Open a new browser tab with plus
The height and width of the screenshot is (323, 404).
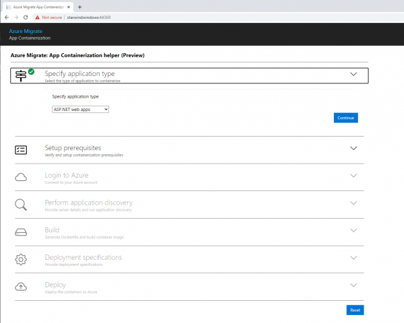pyautogui.click(x=79, y=7)
